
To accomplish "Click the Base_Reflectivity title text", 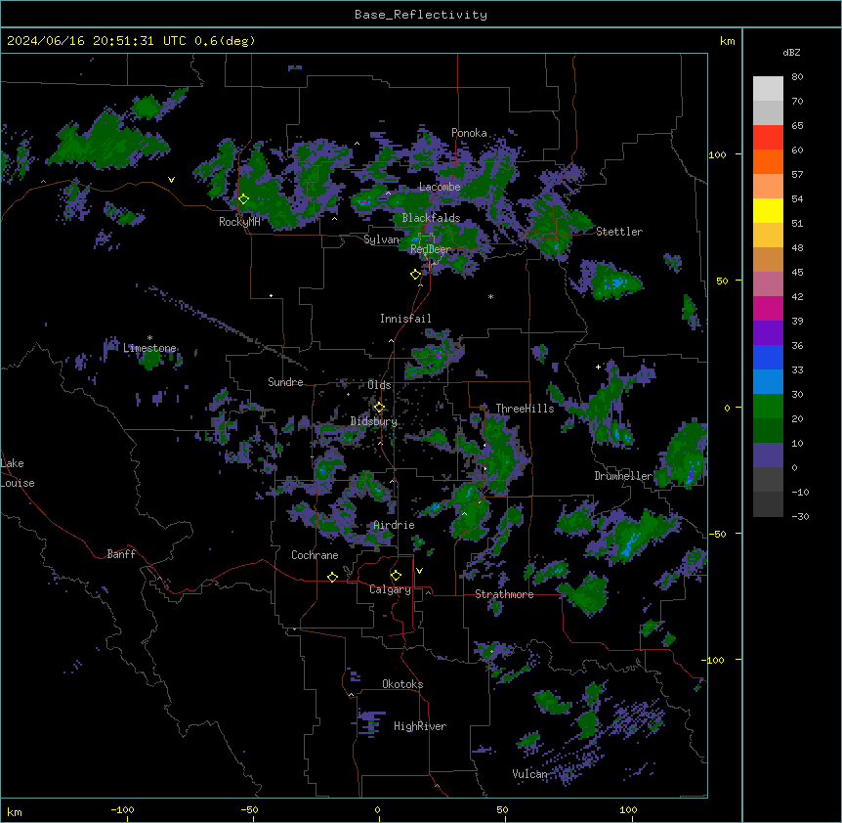I will 421,15.
